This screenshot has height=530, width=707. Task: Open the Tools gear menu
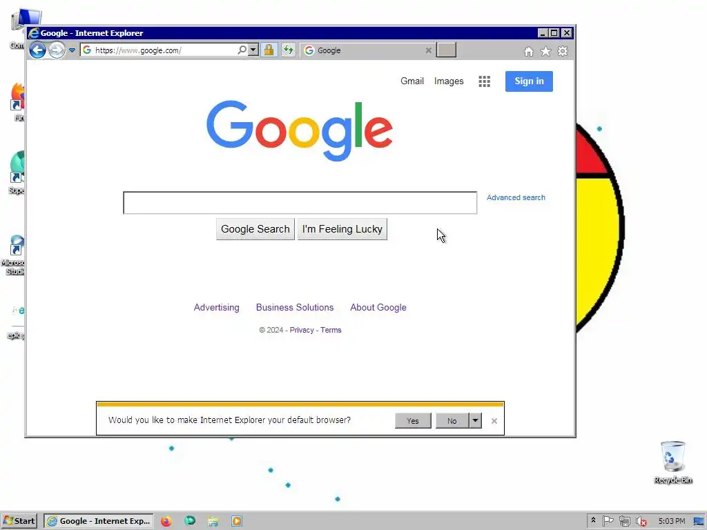click(562, 51)
